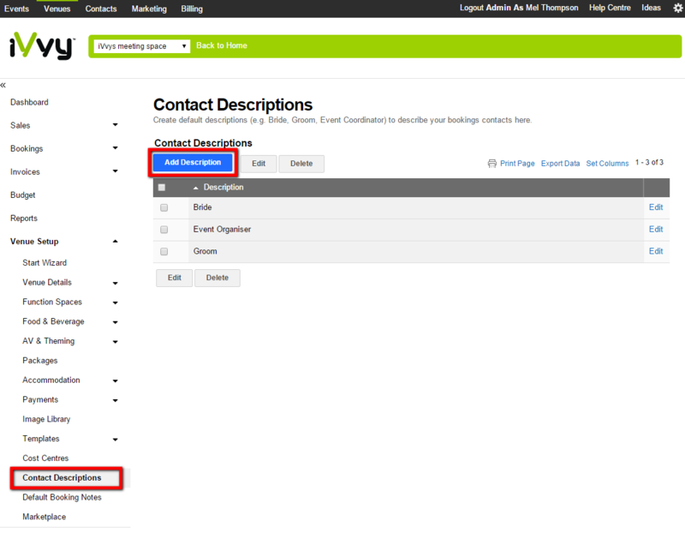Click the Groom description text
685x533 pixels.
[205, 251]
